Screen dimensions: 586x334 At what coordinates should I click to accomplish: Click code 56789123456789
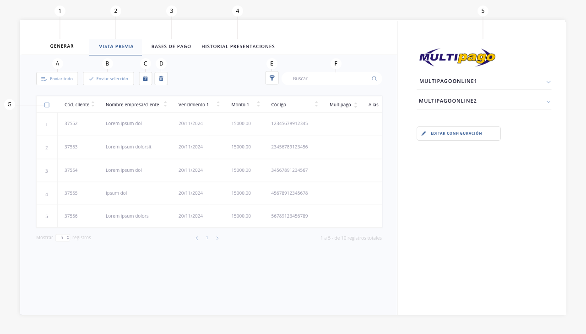(289, 216)
